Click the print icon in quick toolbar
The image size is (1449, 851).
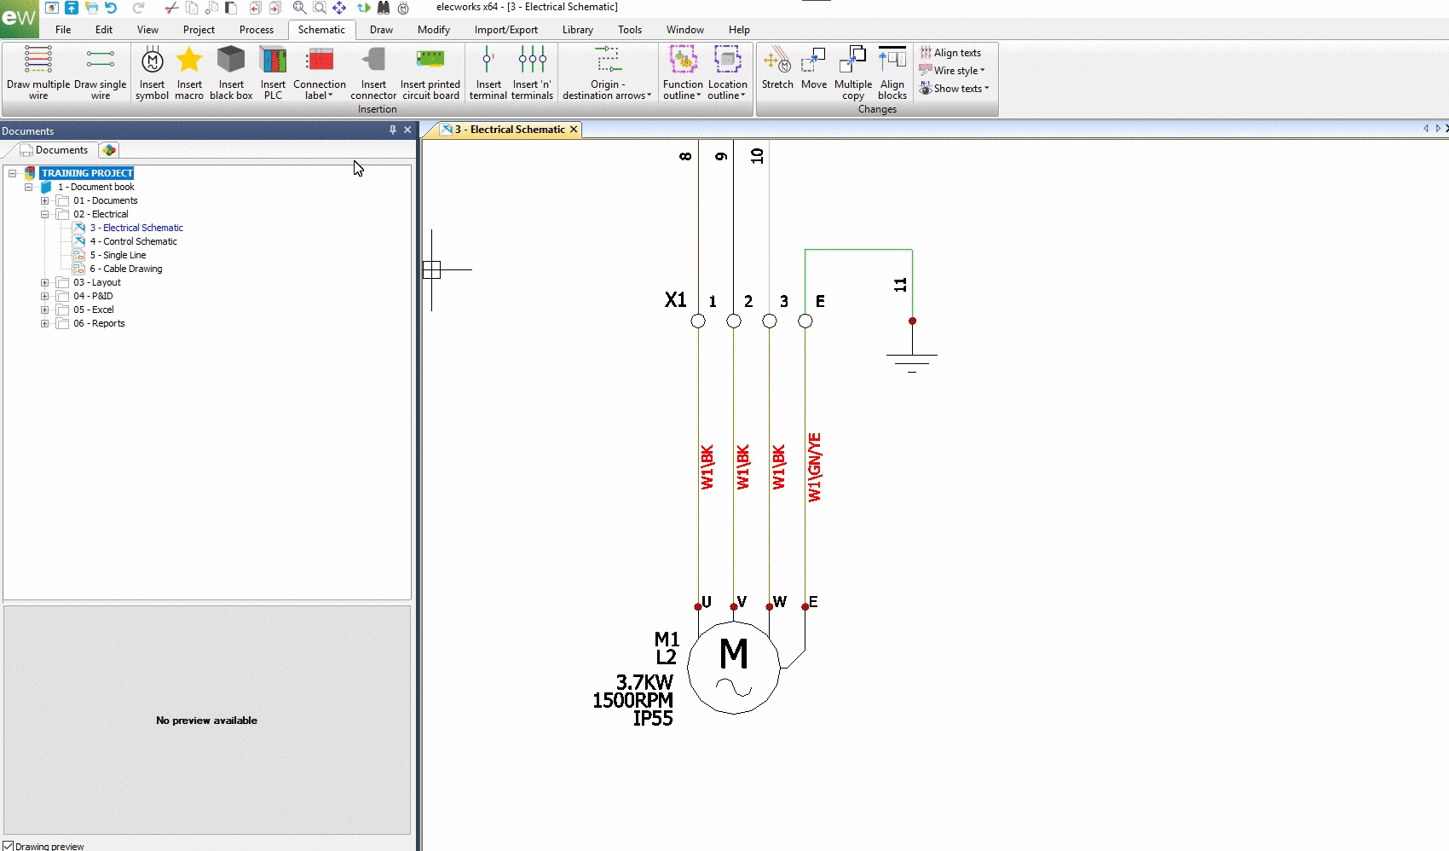91,8
